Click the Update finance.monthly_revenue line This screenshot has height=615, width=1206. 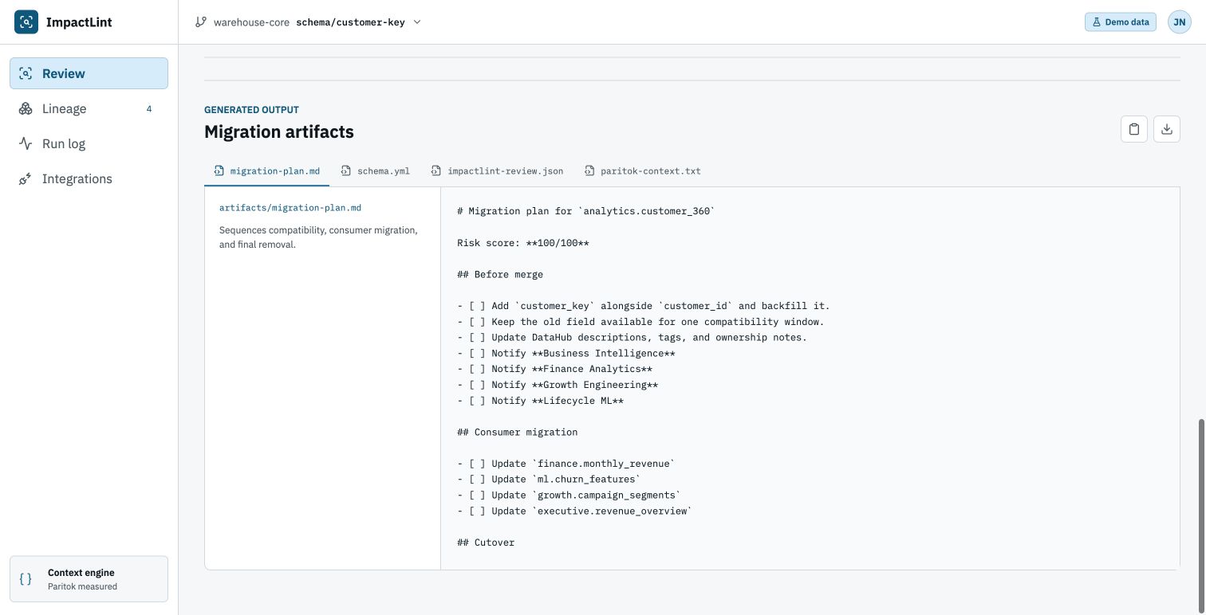(x=566, y=464)
